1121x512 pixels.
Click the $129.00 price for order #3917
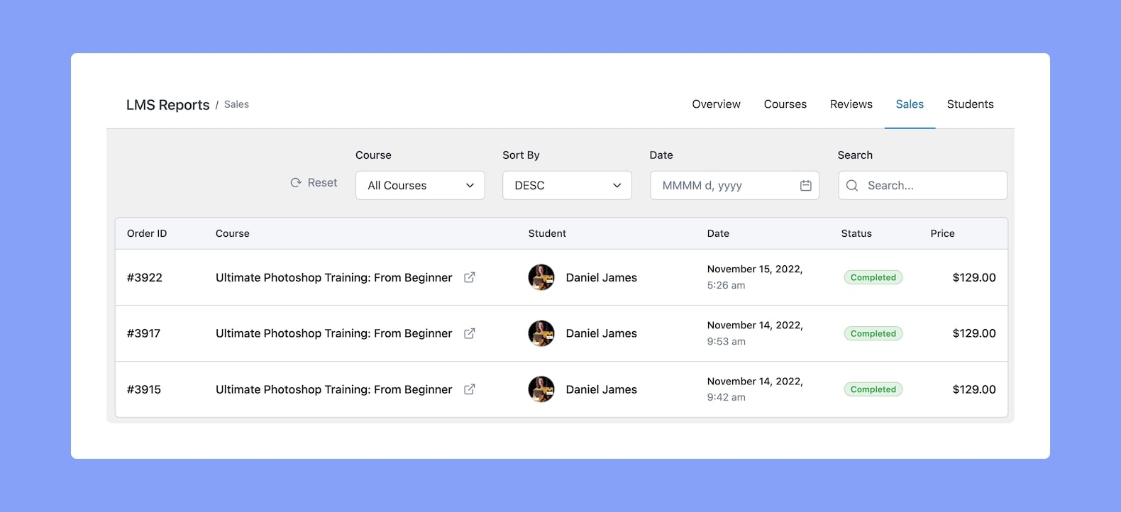974,333
